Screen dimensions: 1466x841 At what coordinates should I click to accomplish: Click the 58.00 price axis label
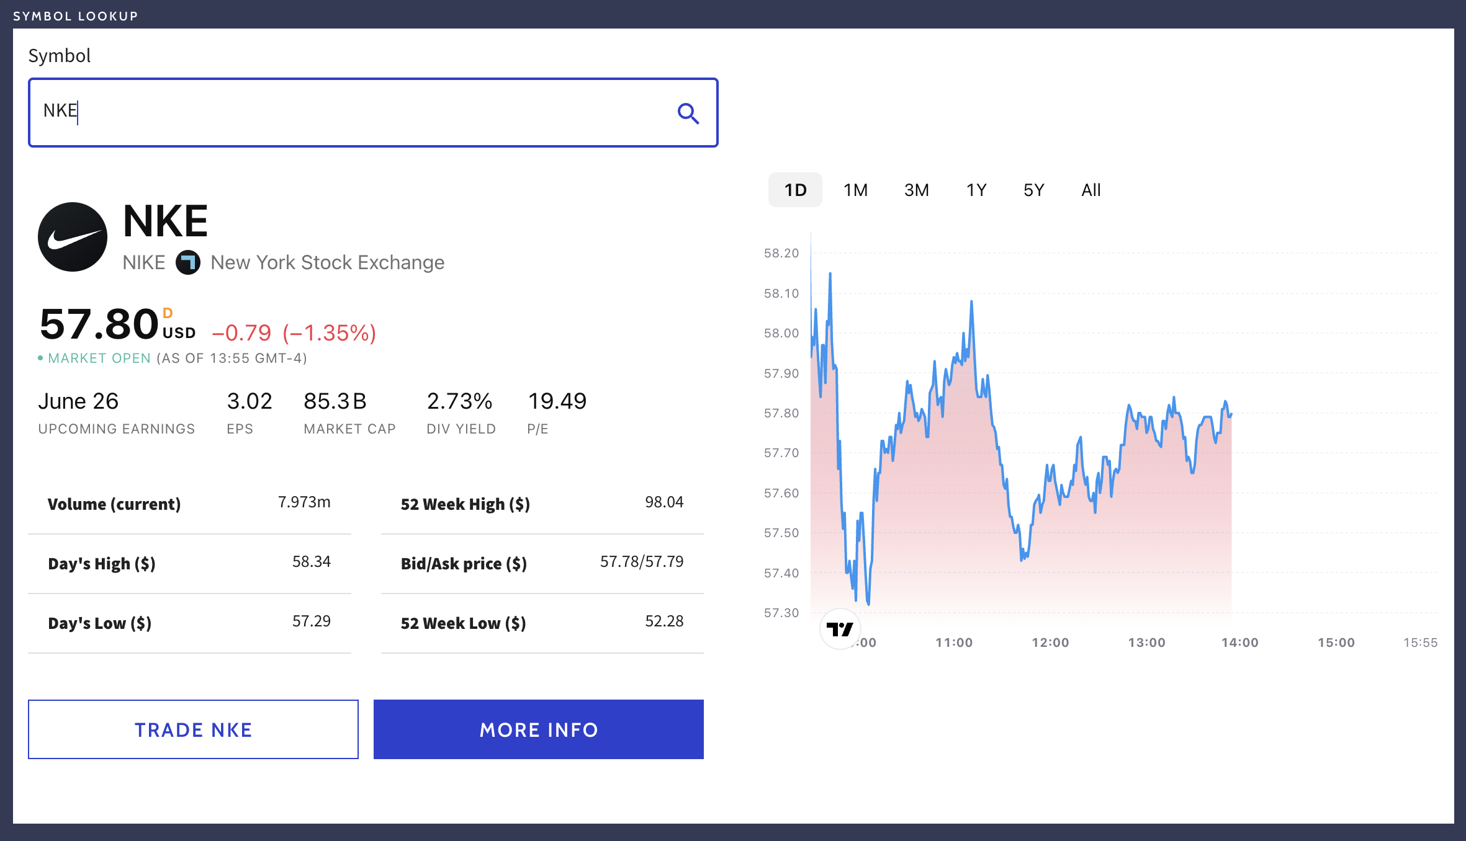tap(781, 333)
